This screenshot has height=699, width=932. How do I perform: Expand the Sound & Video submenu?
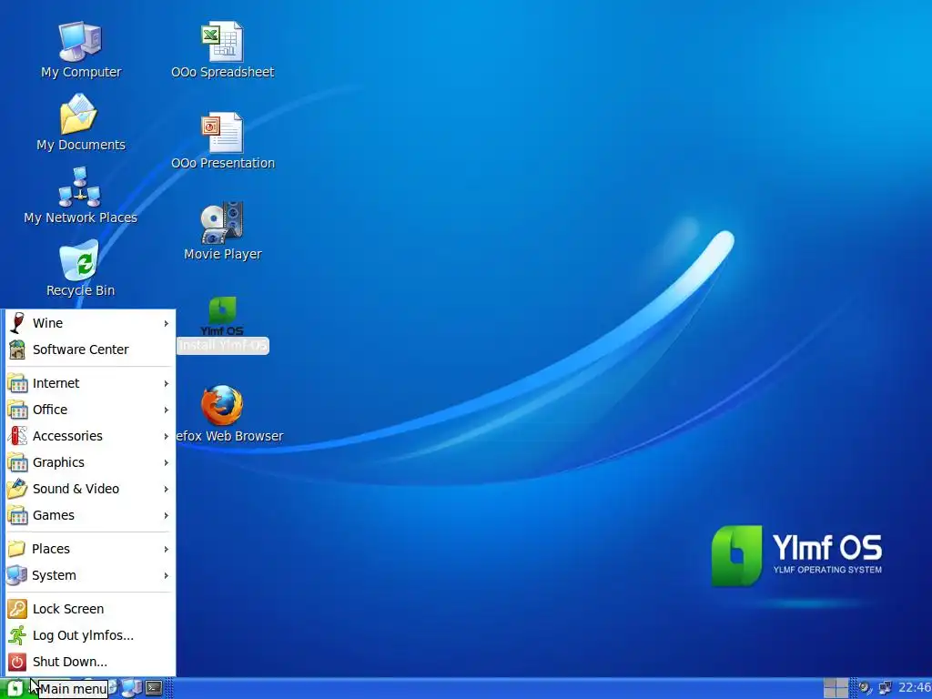click(90, 489)
